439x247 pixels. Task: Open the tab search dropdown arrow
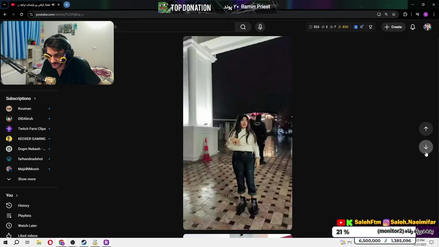click(4, 5)
